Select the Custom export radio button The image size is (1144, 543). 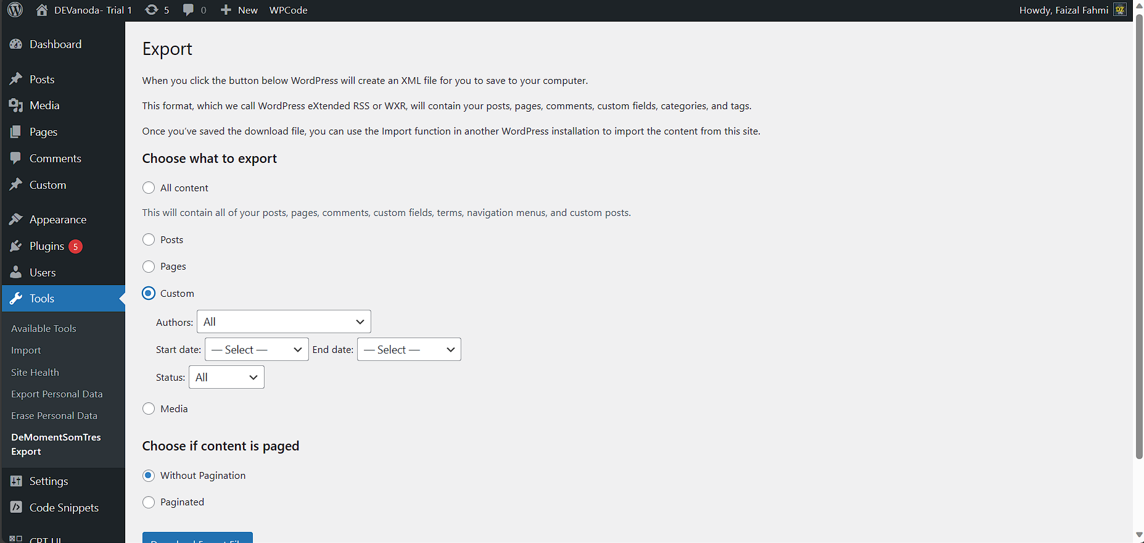point(149,293)
